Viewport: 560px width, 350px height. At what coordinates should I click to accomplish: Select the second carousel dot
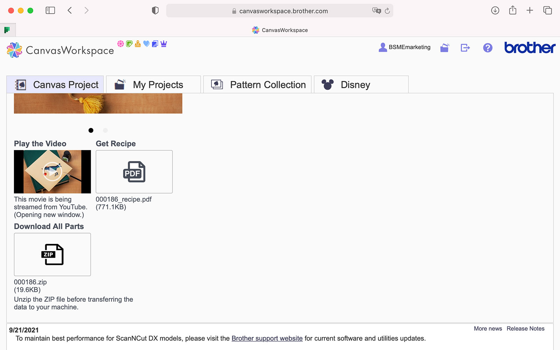coord(105,130)
